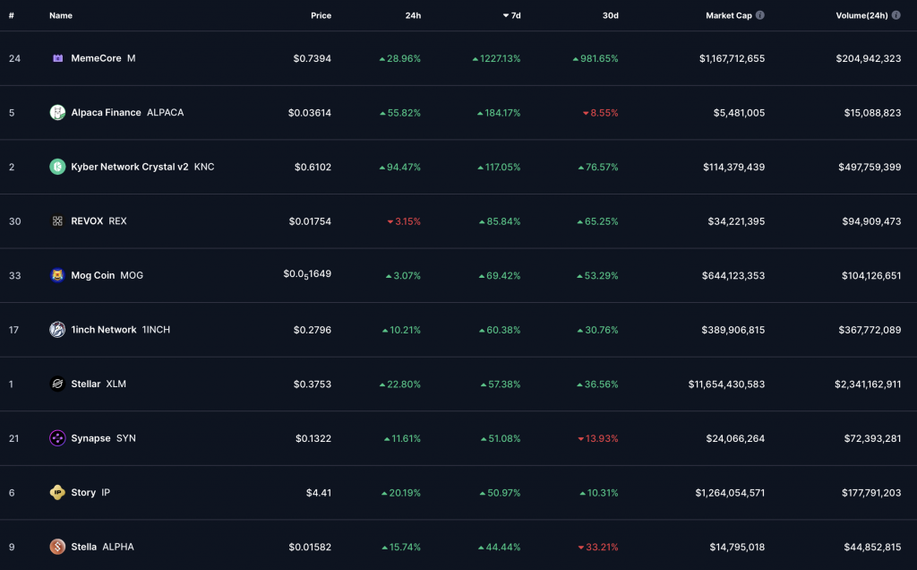Screen dimensions: 917x570
Task: Open the Mog Coin page link
Action: click(x=92, y=275)
